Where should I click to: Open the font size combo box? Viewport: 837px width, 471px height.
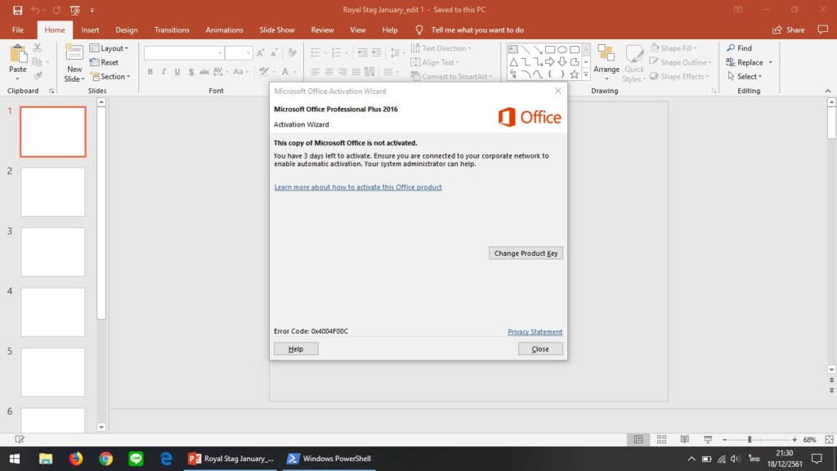238,53
